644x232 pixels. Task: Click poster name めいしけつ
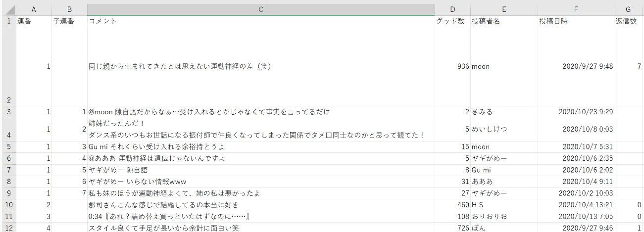[x=504, y=129]
